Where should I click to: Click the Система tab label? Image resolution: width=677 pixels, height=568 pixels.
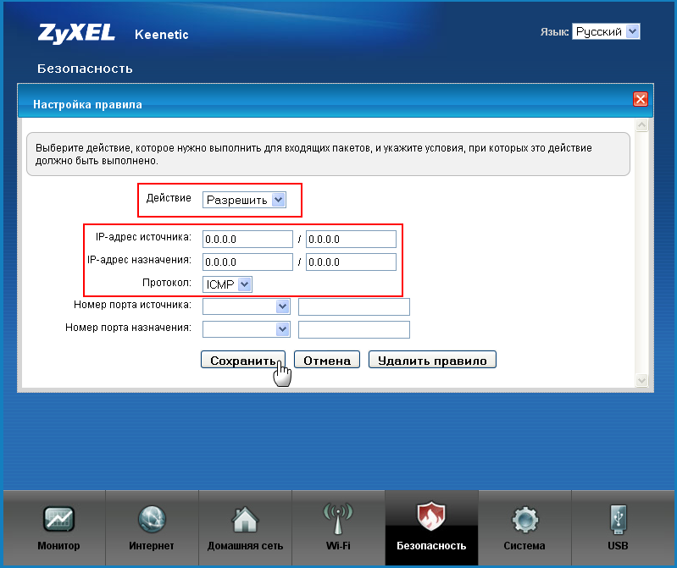524,546
